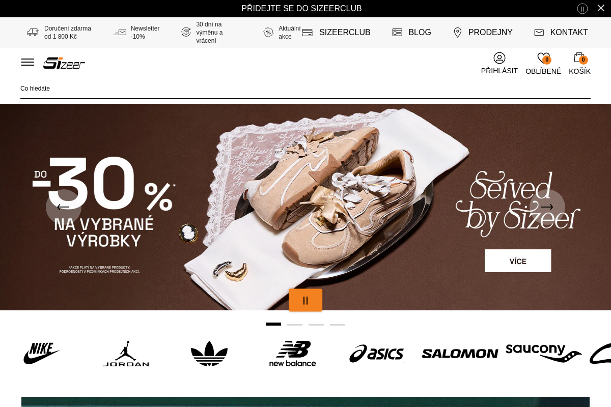The width and height of the screenshot is (611, 407).
Task: Open the BLOG menu item
Action: click(x=412, y=33)
